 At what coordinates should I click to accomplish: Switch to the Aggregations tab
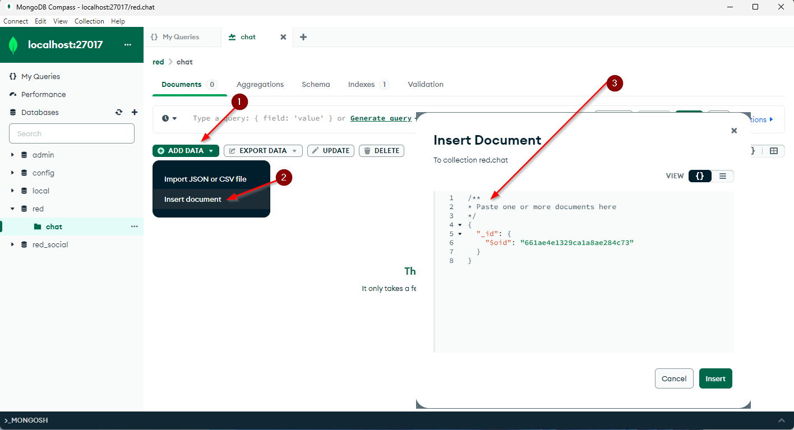coord(260,85)
